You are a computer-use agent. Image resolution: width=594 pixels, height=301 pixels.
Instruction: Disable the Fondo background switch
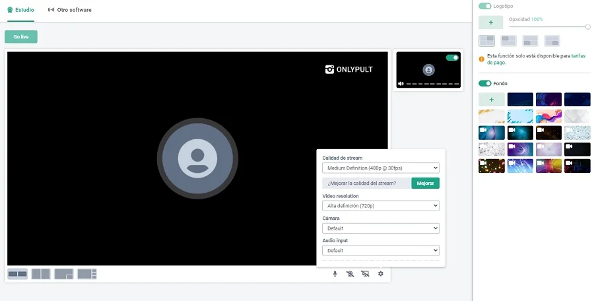(x=485, y=83)
